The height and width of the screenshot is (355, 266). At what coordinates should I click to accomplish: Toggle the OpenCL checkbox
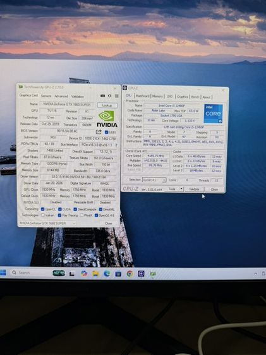pyautogui.click(x=42, y=209)
